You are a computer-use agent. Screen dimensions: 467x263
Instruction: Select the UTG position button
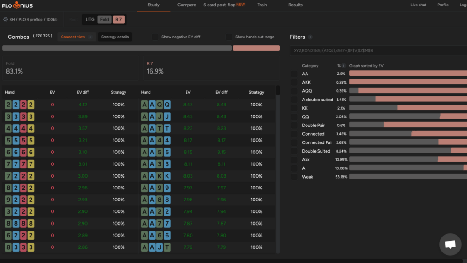pyautogui.click(x=90, y=19)
